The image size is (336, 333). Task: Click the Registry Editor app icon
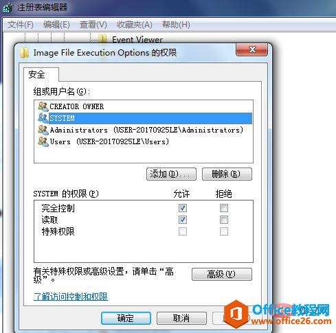pos(8,8)
